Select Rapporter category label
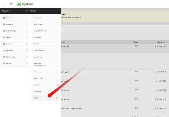Viewport: 169px width, 117px height. tap(10, 50)
